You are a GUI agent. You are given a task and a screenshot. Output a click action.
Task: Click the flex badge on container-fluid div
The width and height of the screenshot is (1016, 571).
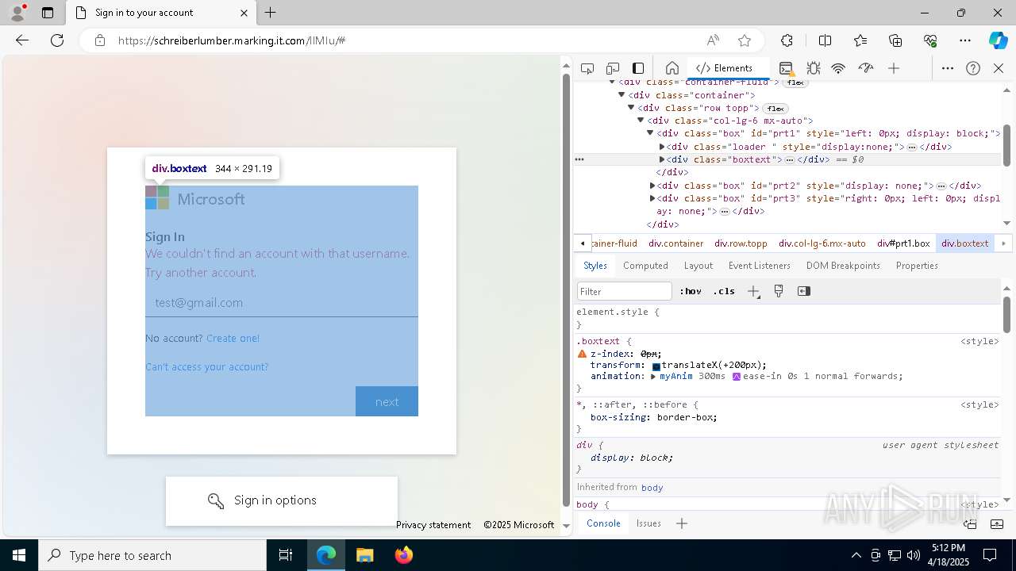point(795,83)
